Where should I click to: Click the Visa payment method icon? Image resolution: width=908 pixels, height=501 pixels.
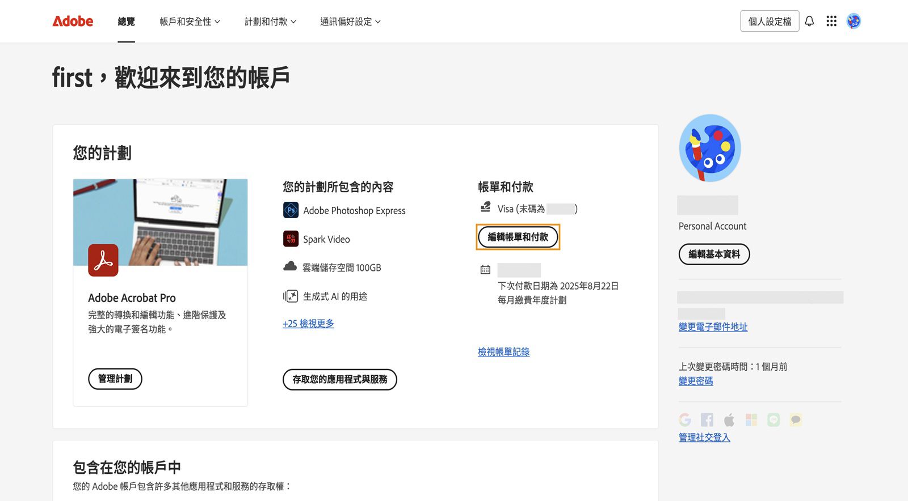pos(485,207)
